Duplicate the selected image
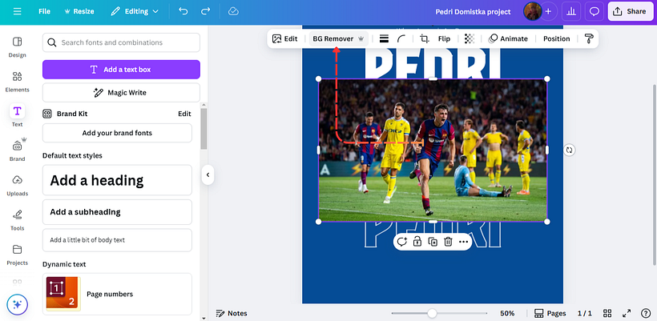657x321 pixels. coord(433,242)
